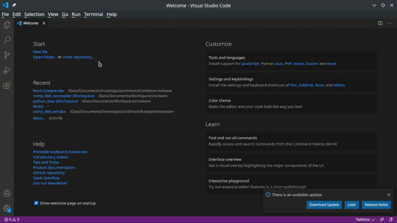Open the Search view in the activity bar
The image size is (397, 223).
tap(7, 40)
